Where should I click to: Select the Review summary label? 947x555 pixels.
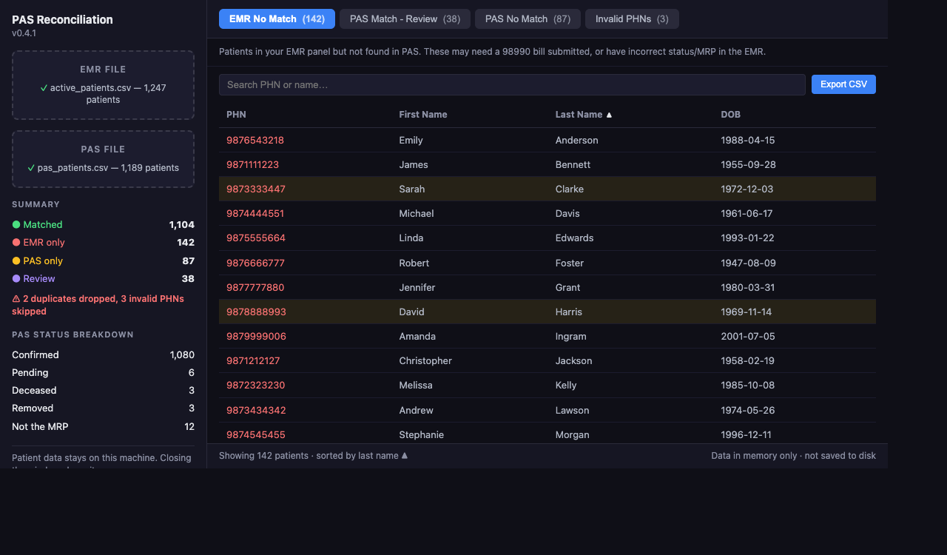coord(39,279)
